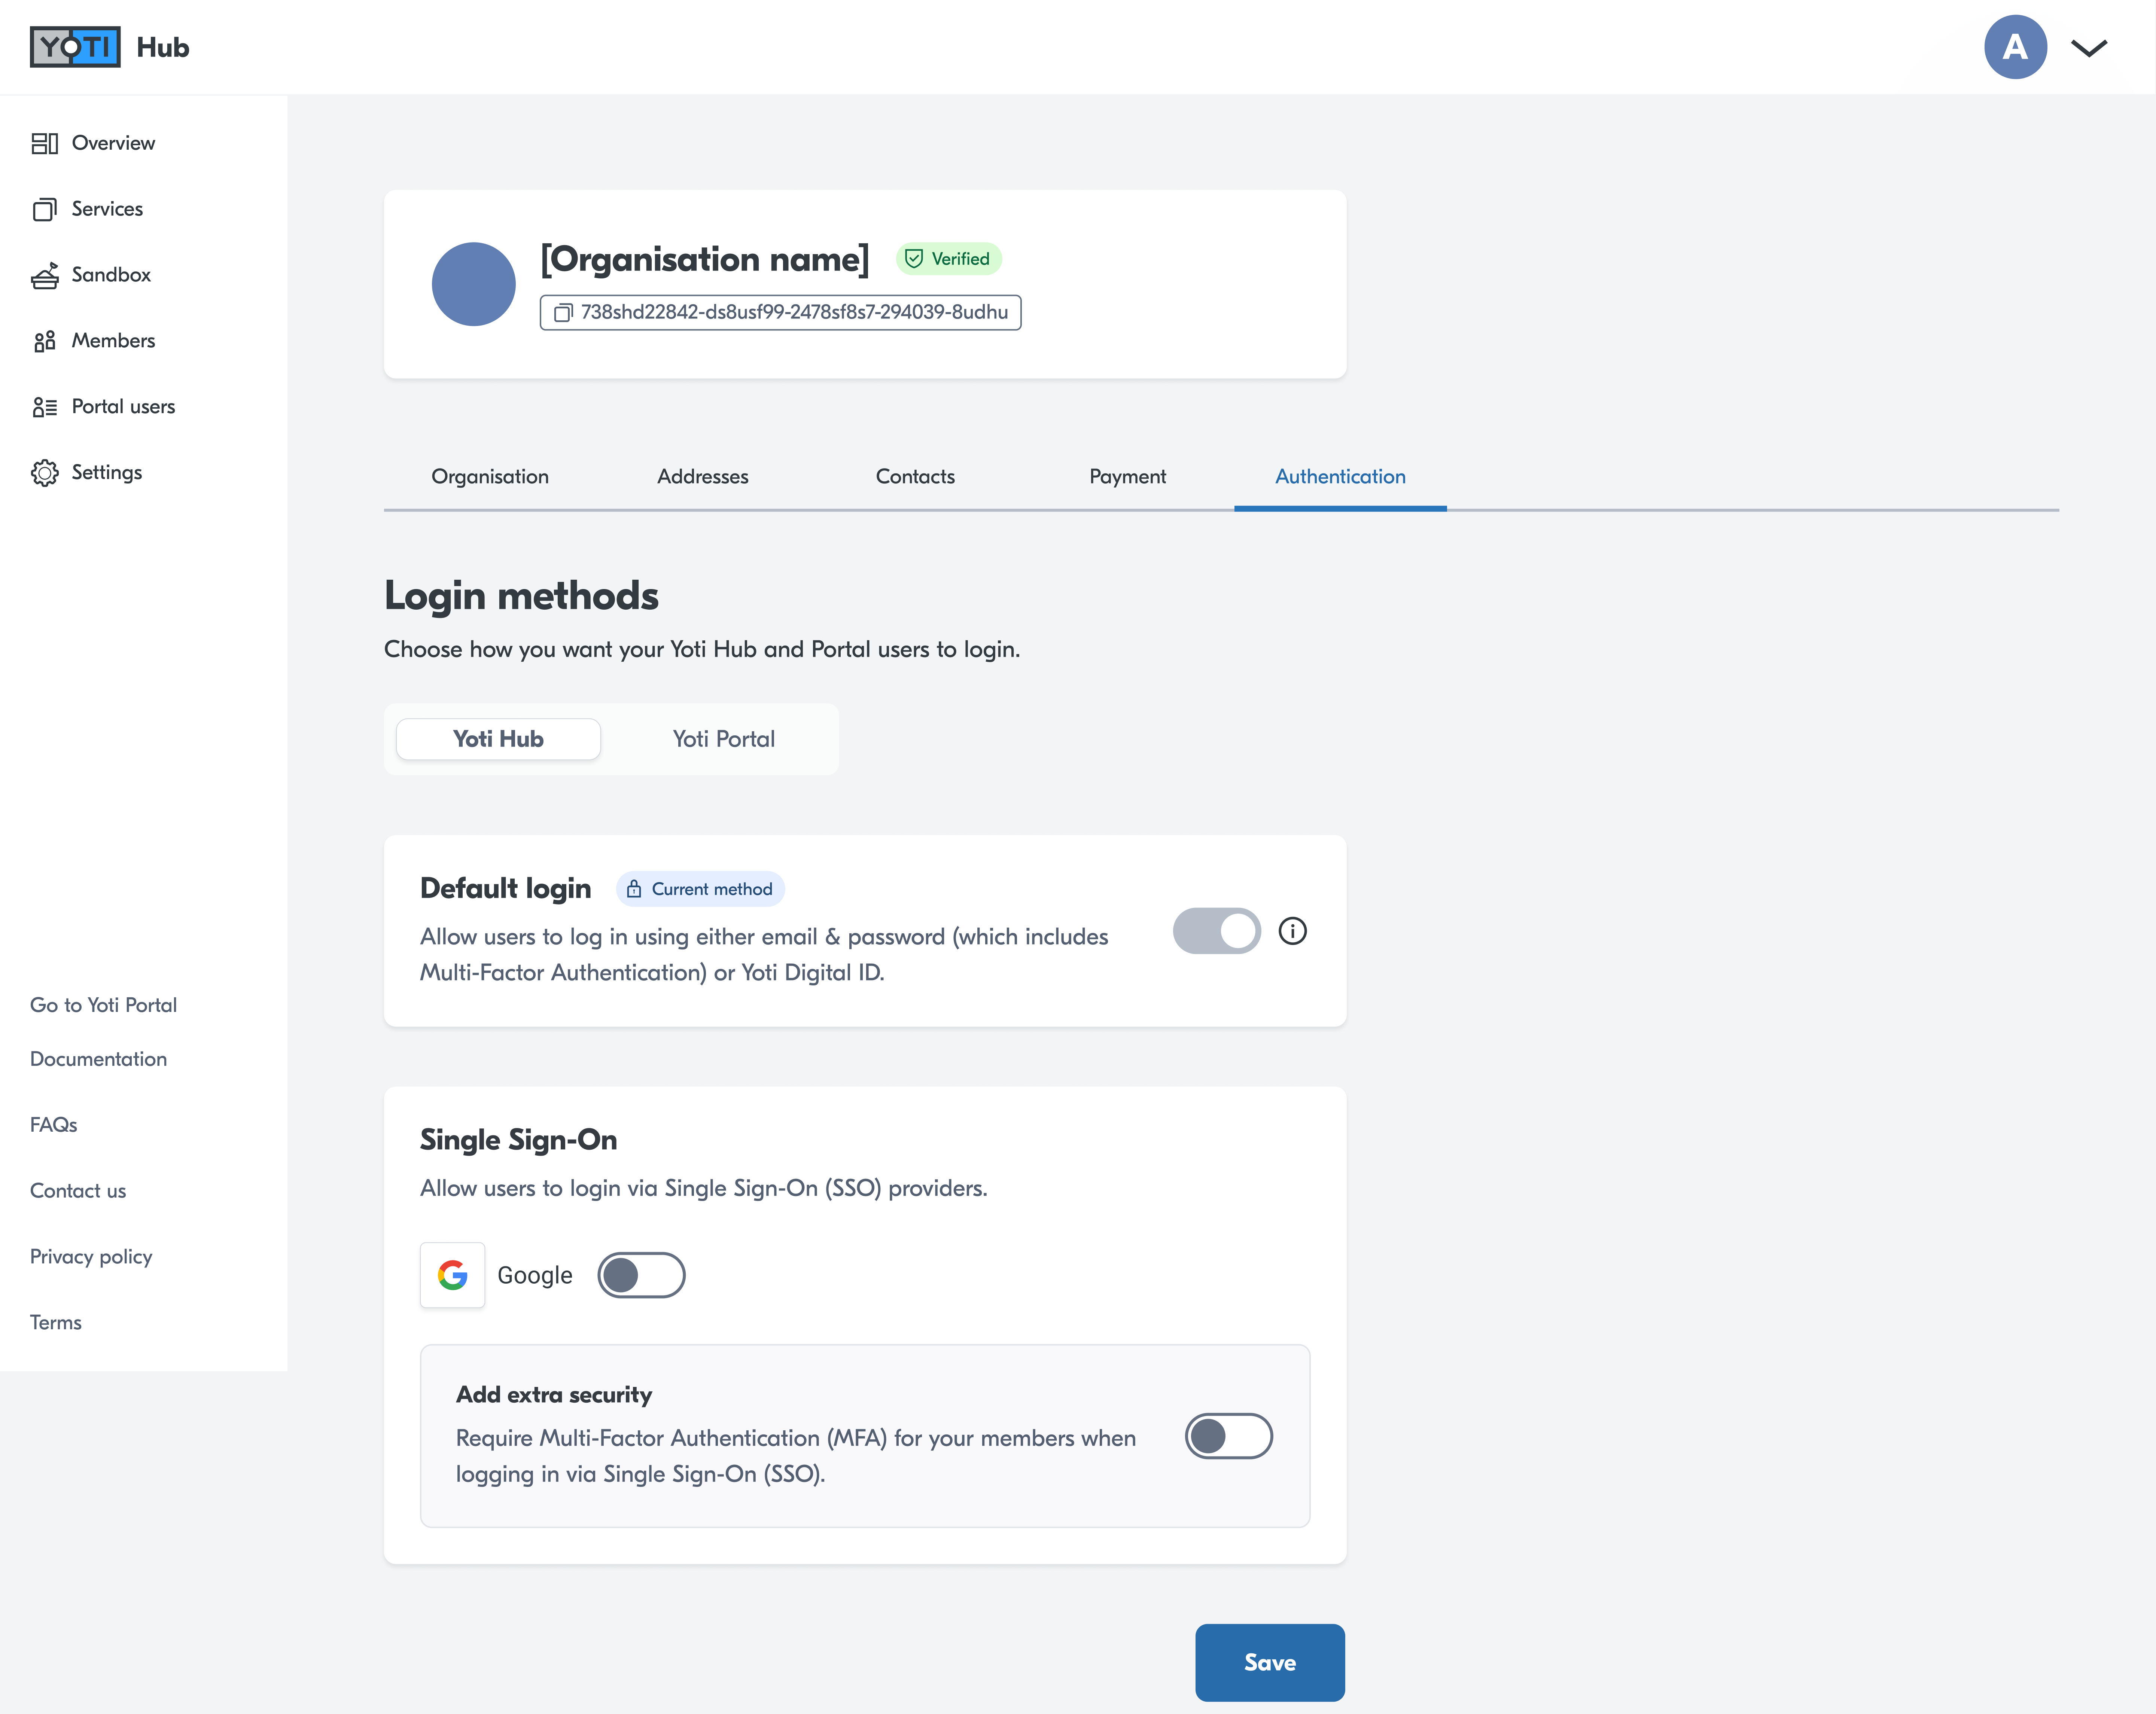2156x1714 pixels.
Task: Click the Portal users list icon
Action: coord(44,407)
